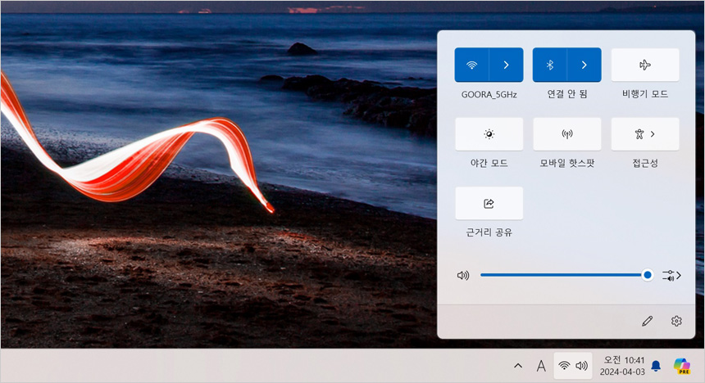Click the taskbar speaker icon
This screenshot has width=705, height=383.
pos(581,366)
